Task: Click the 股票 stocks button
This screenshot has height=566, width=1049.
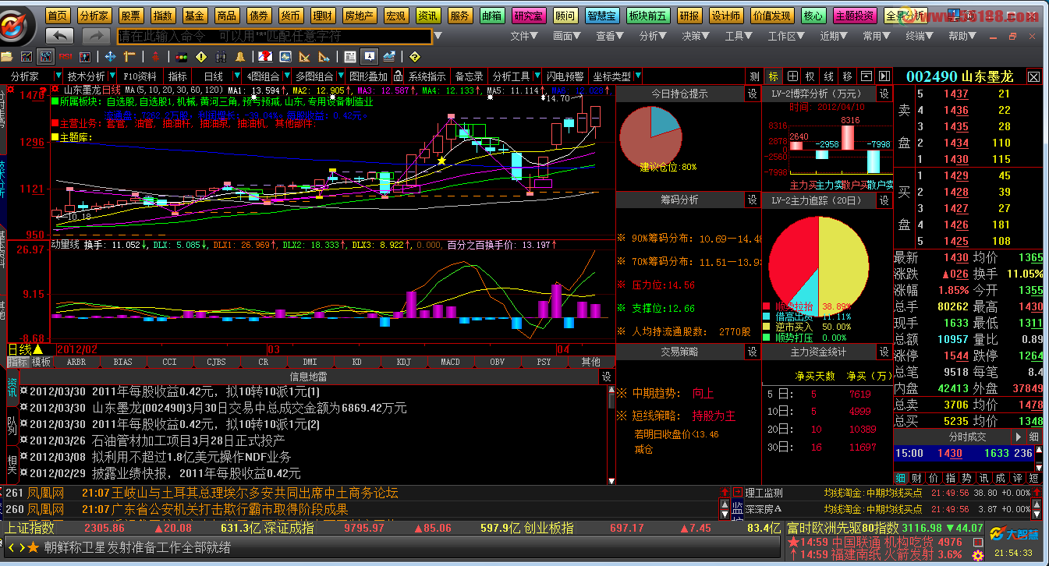Action: tap(131, 16)
